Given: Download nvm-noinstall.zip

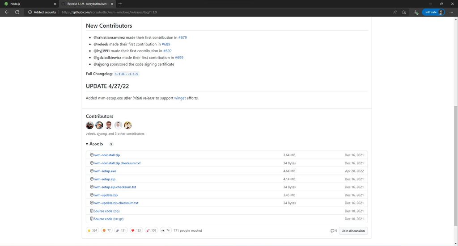Looking at the screenshot, I should [106, 155].
